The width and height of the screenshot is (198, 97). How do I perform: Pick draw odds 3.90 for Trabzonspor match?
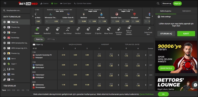tap(75, 75)
